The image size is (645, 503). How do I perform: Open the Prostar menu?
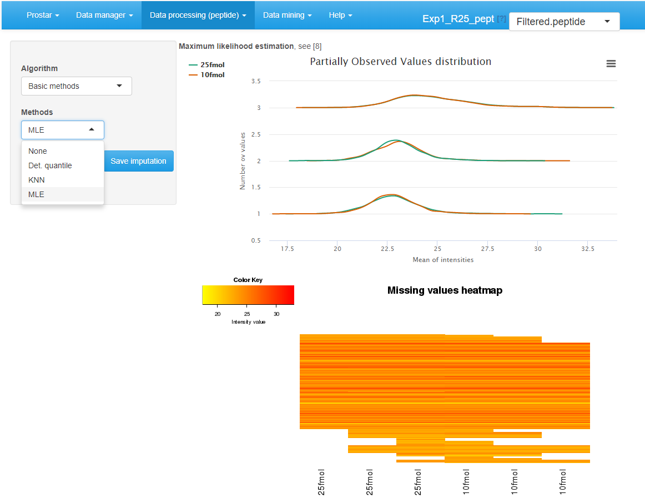click(42, 15)
